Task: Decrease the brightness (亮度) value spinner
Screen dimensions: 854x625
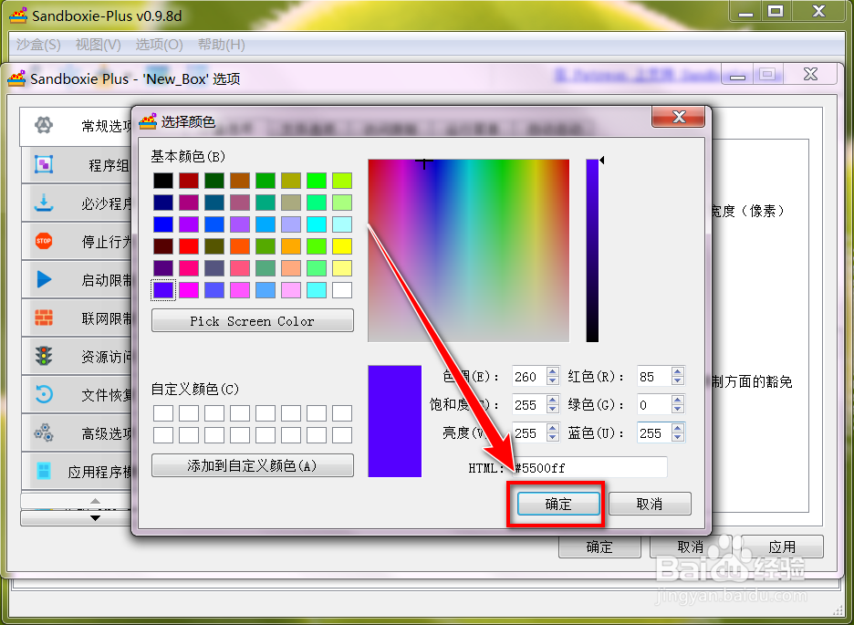Action: pos(553,437)
